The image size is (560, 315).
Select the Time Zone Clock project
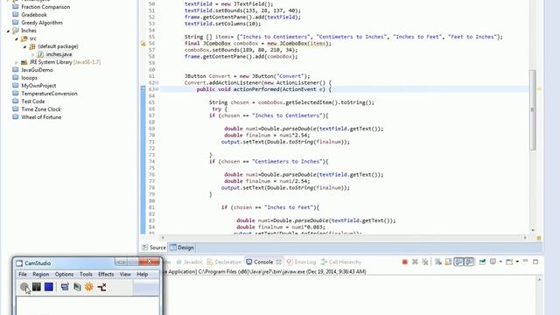[x=41, y=108]
